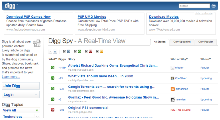Click www.TVadvanced.com link

coord(164,29)
